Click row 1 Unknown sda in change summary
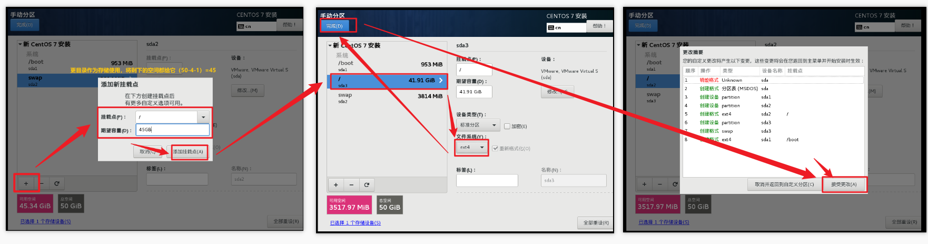 point(773,80)
